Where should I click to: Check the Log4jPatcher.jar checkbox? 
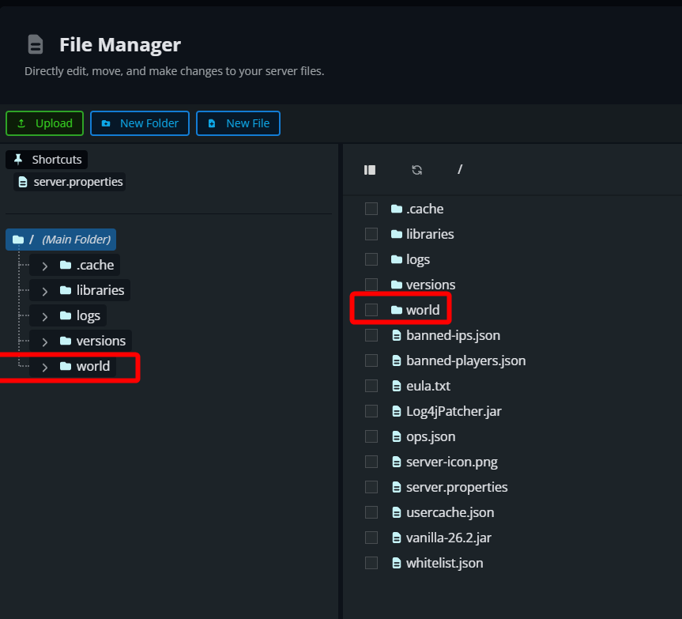371,411
